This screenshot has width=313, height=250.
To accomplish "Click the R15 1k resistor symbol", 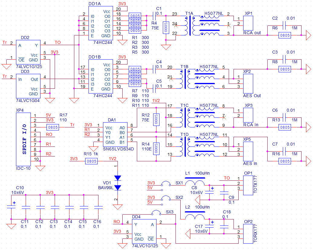I will click(x=92, y=161).
